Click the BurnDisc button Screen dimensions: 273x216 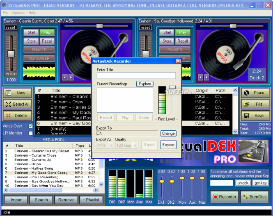click(255, 197)
